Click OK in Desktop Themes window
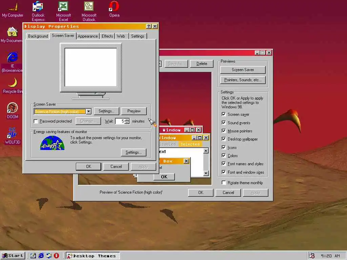 coord(201,193)
